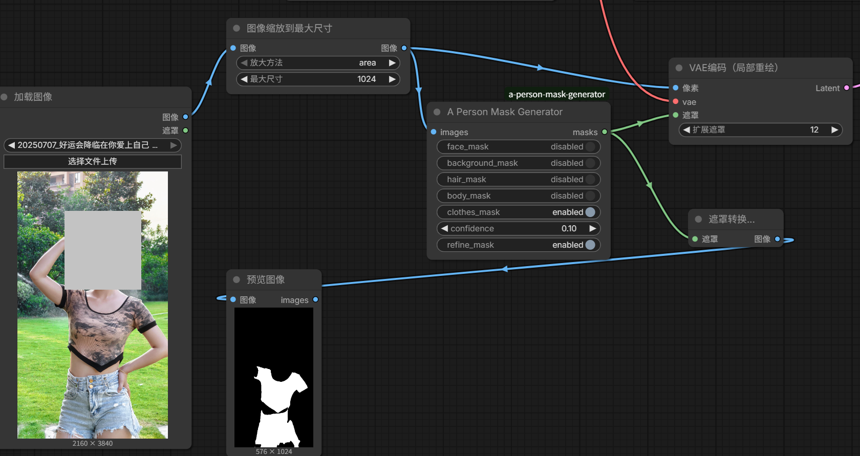
Task: Enable the body_mask toggle
Action: click(590, 196)
